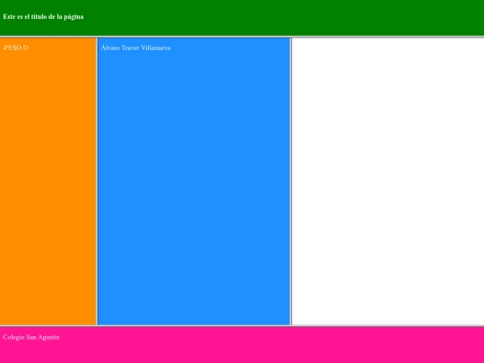
Task: Select the '4ºESO D' text in orange column
Action: [x=15, y=48]
